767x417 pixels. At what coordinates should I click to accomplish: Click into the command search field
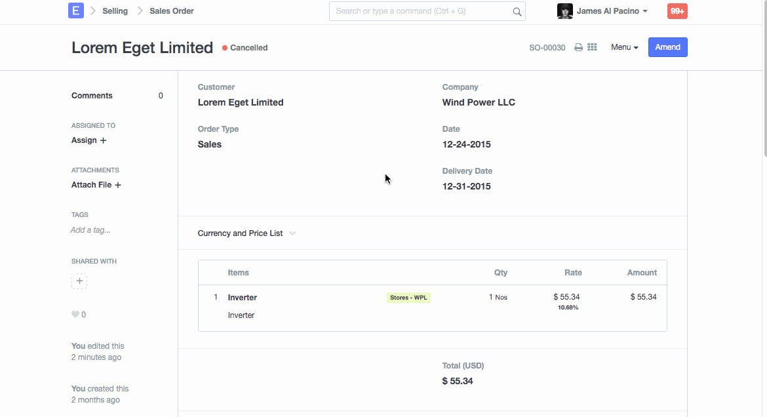420,11
